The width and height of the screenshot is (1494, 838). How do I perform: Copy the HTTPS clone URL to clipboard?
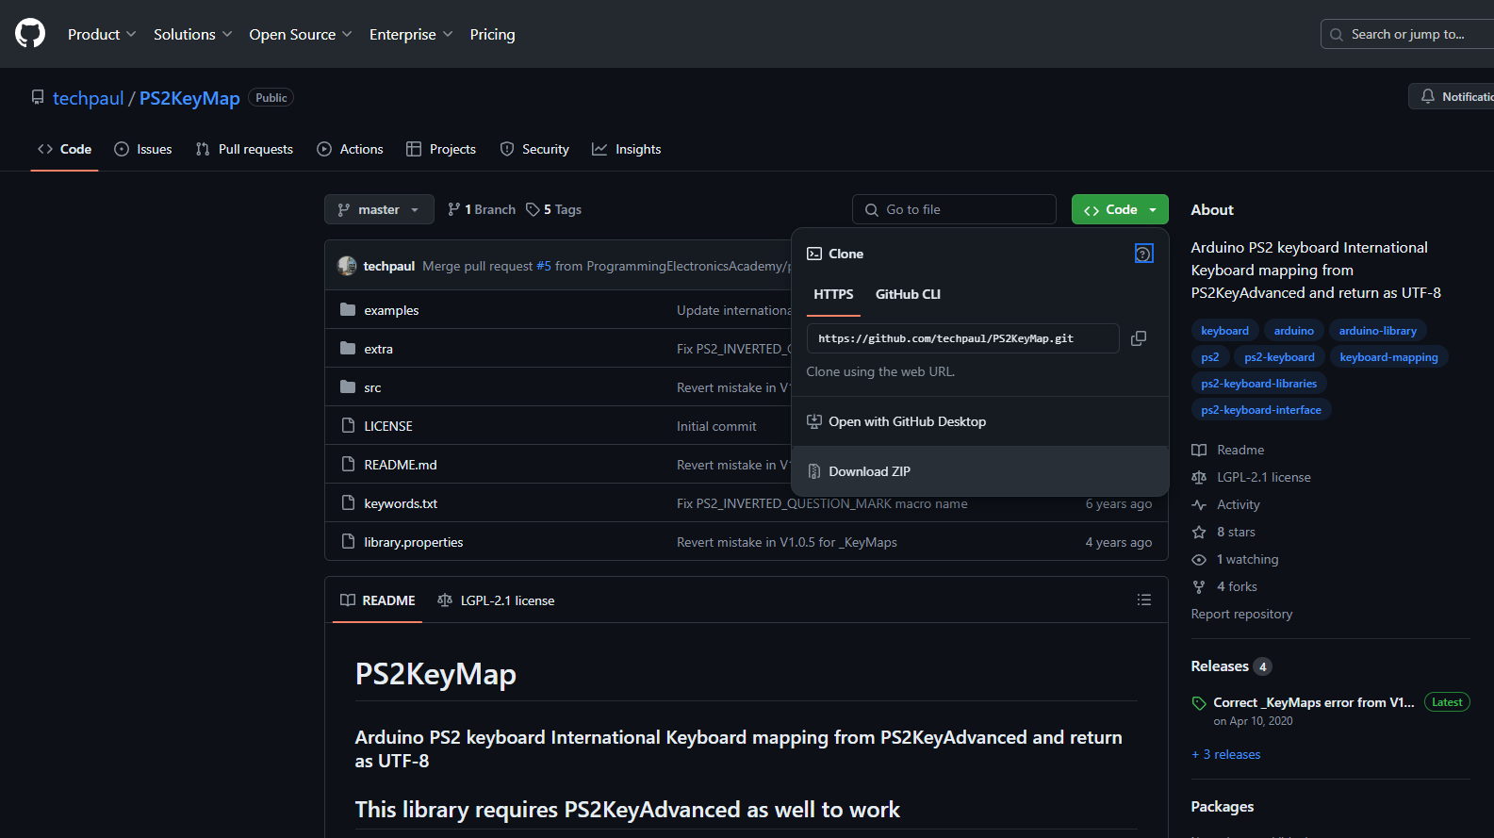tap(1139, 338)
